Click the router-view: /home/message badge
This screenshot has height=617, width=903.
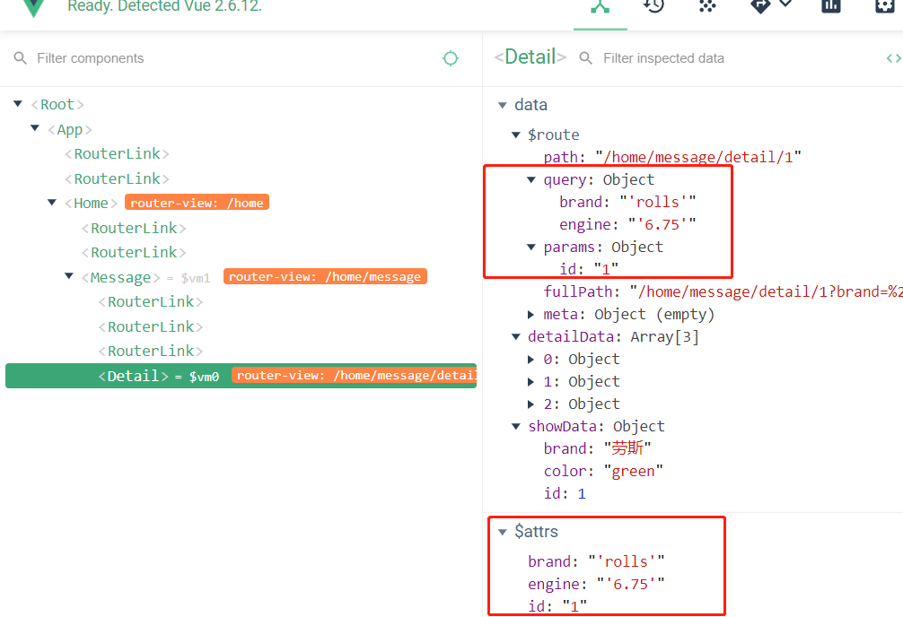tap(325, 277)
